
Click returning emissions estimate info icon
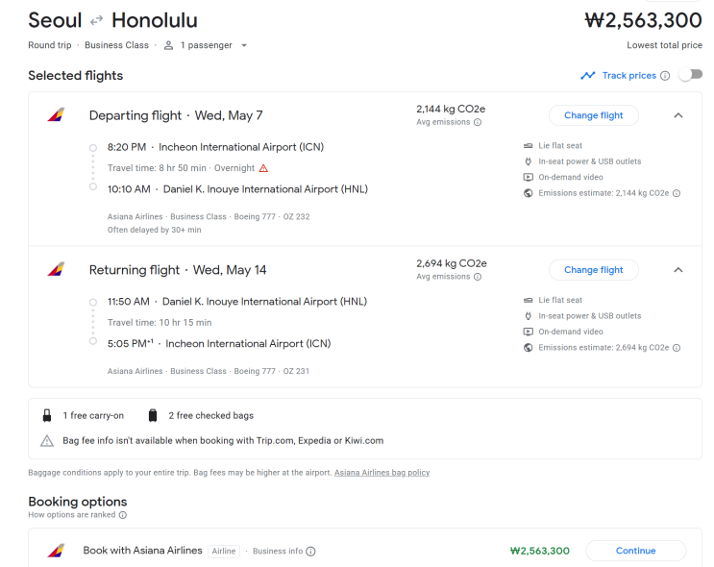677,348
